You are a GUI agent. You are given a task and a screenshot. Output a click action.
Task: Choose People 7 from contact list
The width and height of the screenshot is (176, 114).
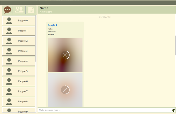pyautogui.click(x=19, y=92)
